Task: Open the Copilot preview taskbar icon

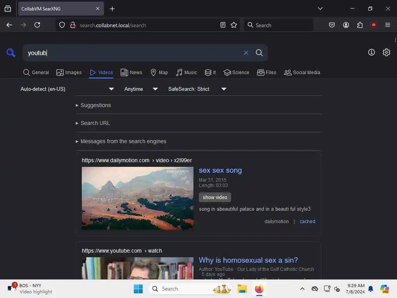Action: coord(385,289)
